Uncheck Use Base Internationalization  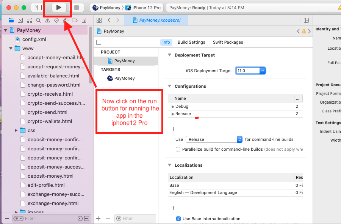click(178, 219)
